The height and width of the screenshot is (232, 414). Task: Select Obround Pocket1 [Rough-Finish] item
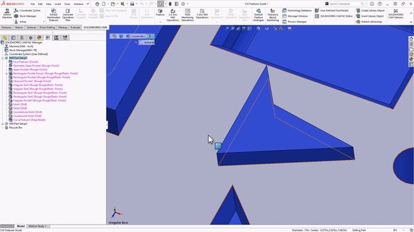click(x=32, y=81)
